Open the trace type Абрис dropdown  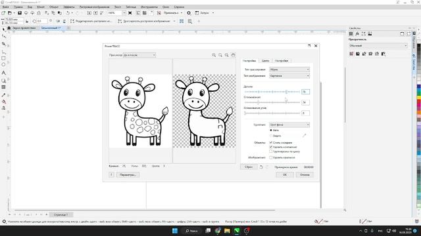tap(289, 69)
